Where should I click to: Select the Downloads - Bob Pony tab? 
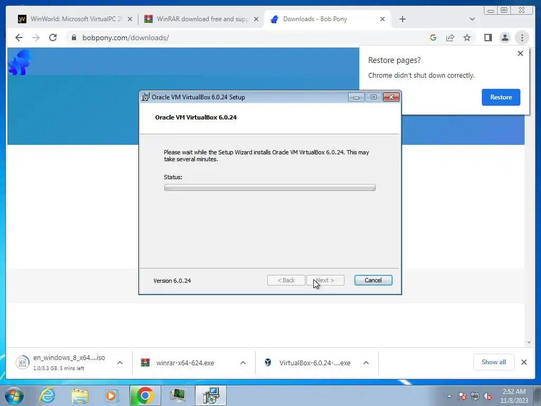(x=328, y=19)
